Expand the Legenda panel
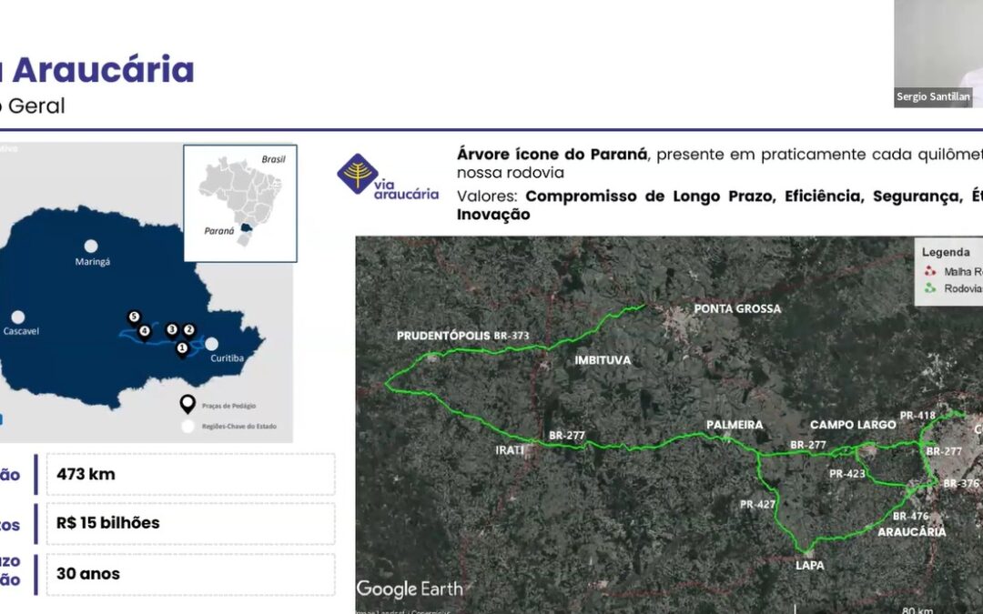This screenshot has width=983, height=614. [948, 251]
